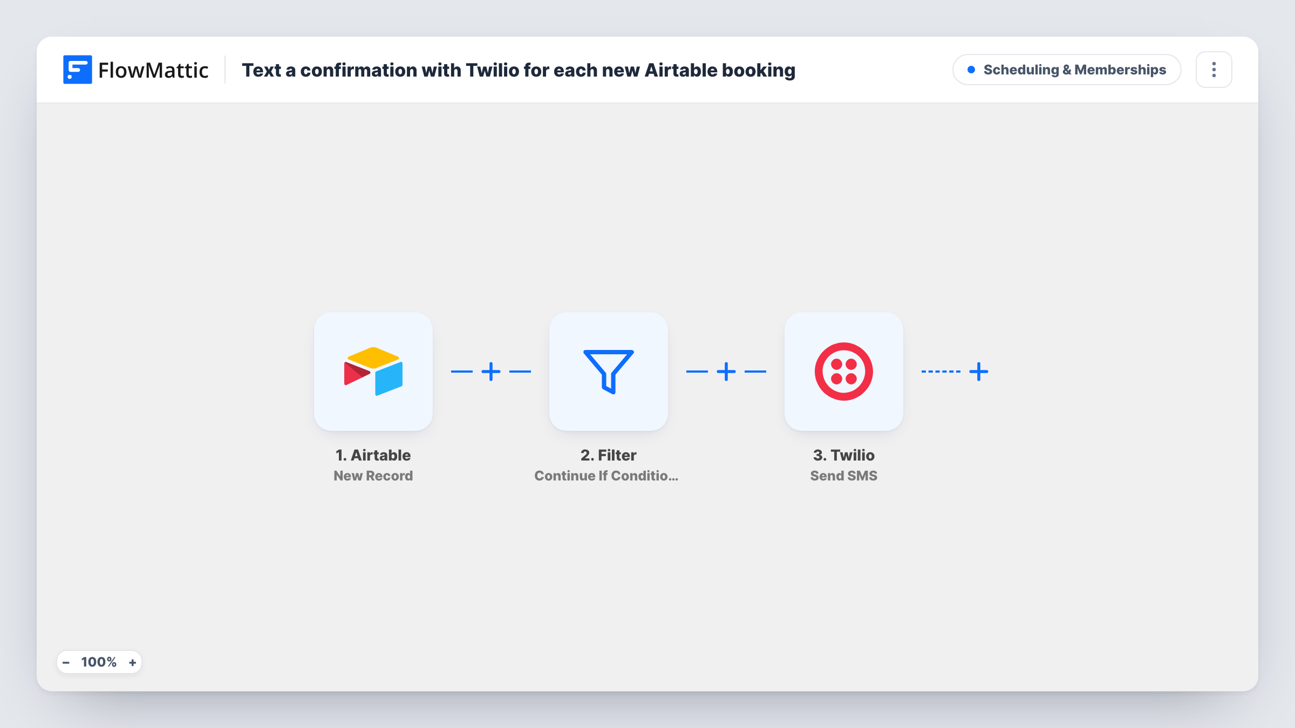
Task: Select the "2. Filter" label
Action: (608, 455)
